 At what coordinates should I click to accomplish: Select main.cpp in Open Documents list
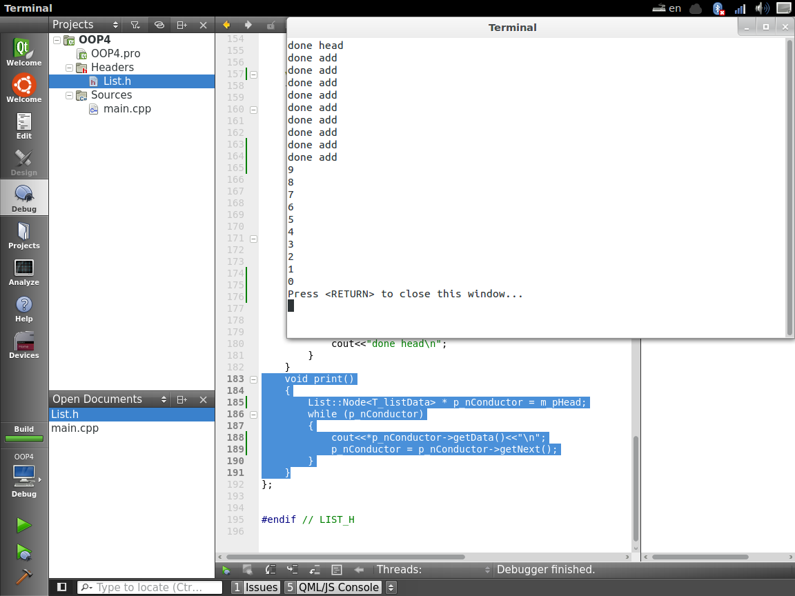click(75, 428)
